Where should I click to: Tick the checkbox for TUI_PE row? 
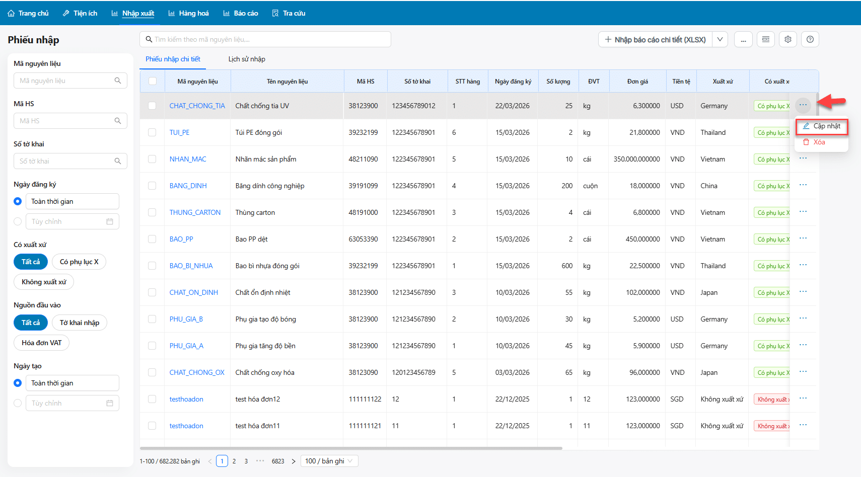point(152,132)
